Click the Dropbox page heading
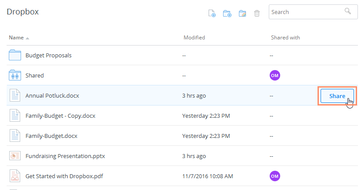The width and height of the screenshot is (361, 190). point(23,12)
